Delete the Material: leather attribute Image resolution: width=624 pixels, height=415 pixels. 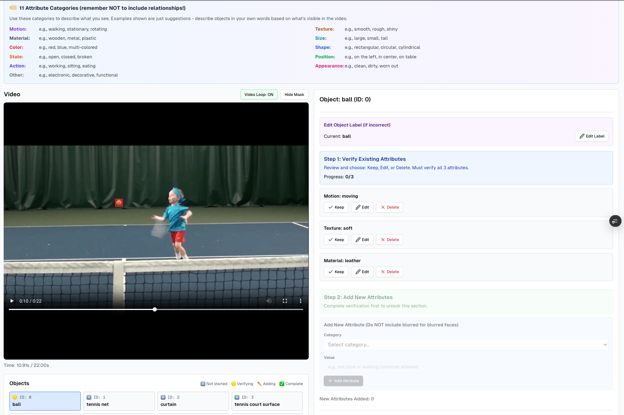coord(389,272)
